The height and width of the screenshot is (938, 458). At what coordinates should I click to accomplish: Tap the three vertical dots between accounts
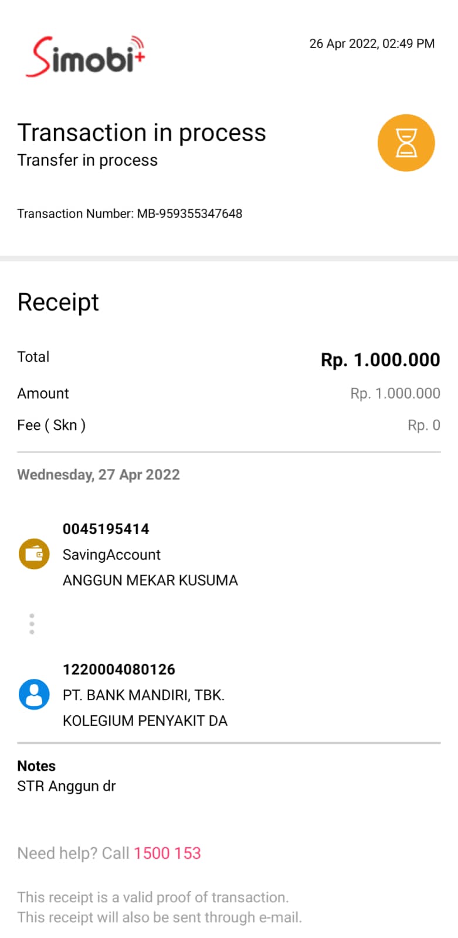(x=32, y=624)
